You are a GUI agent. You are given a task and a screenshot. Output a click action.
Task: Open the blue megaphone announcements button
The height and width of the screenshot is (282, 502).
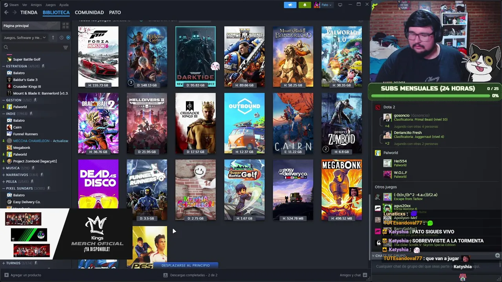(x=290, y=5)
